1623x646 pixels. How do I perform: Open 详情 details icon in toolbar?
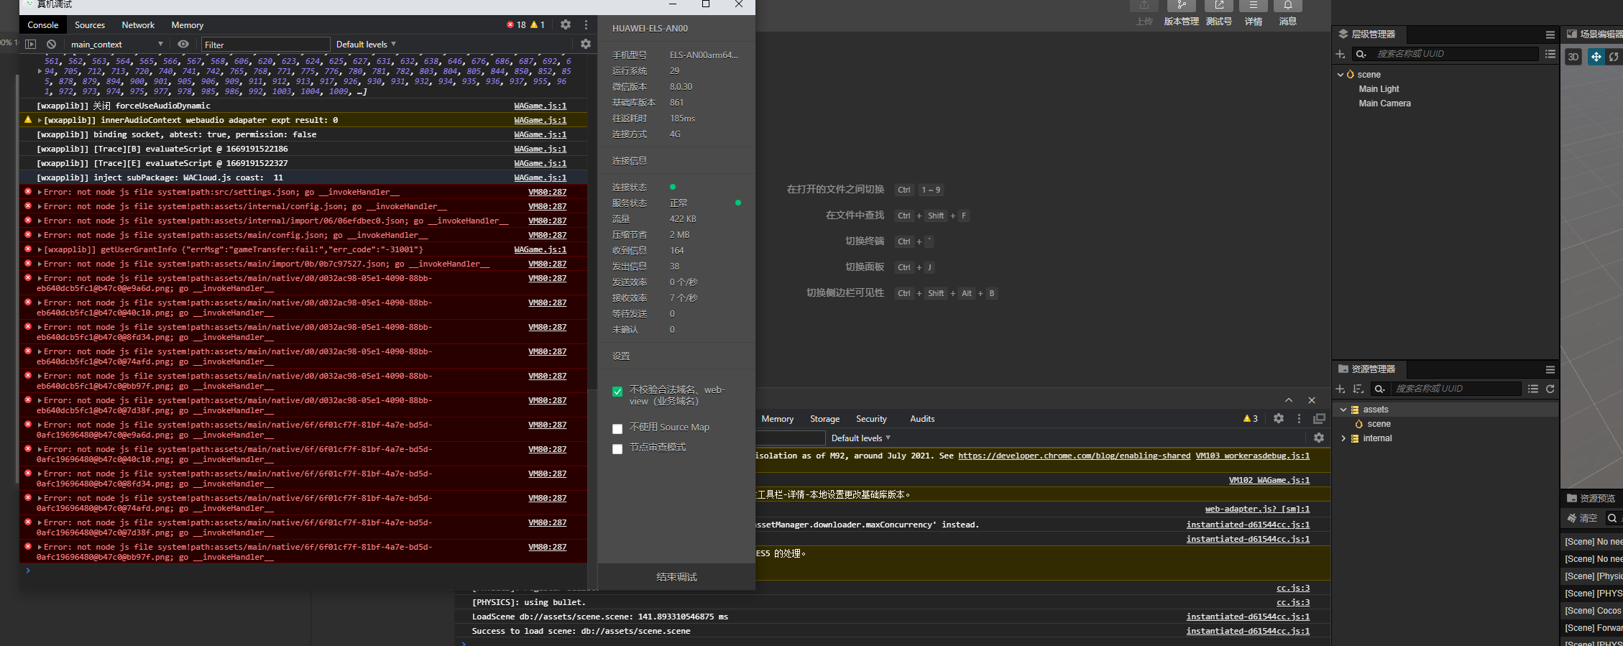1254,6
